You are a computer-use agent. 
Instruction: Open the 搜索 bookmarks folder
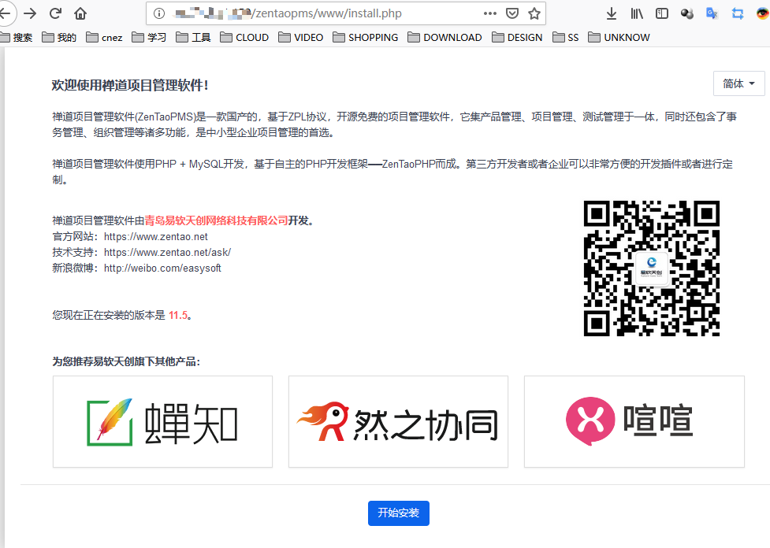(17, 37)
